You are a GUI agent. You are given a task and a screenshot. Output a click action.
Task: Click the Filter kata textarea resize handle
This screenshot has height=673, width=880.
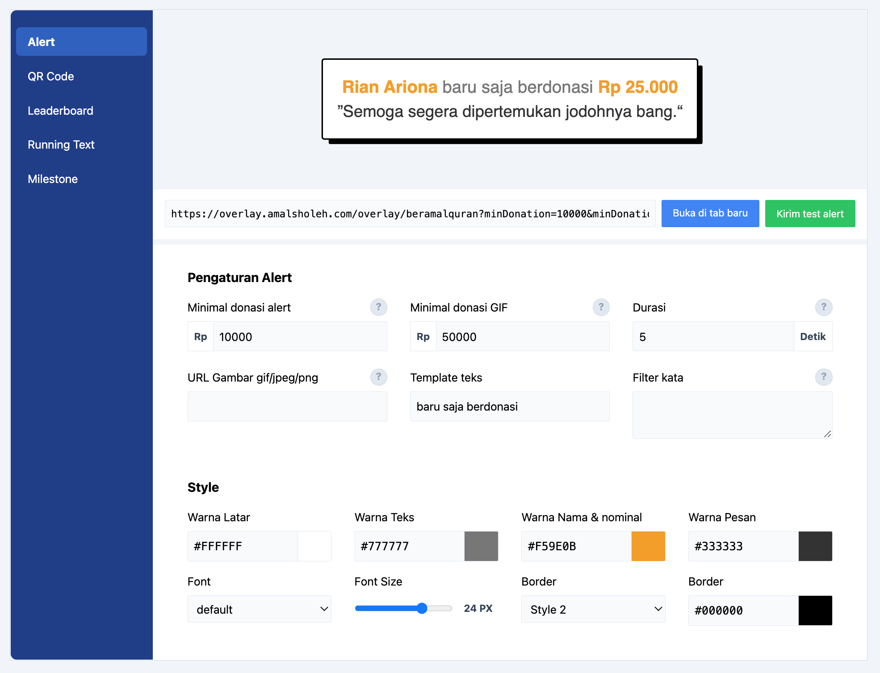point(827,434)
